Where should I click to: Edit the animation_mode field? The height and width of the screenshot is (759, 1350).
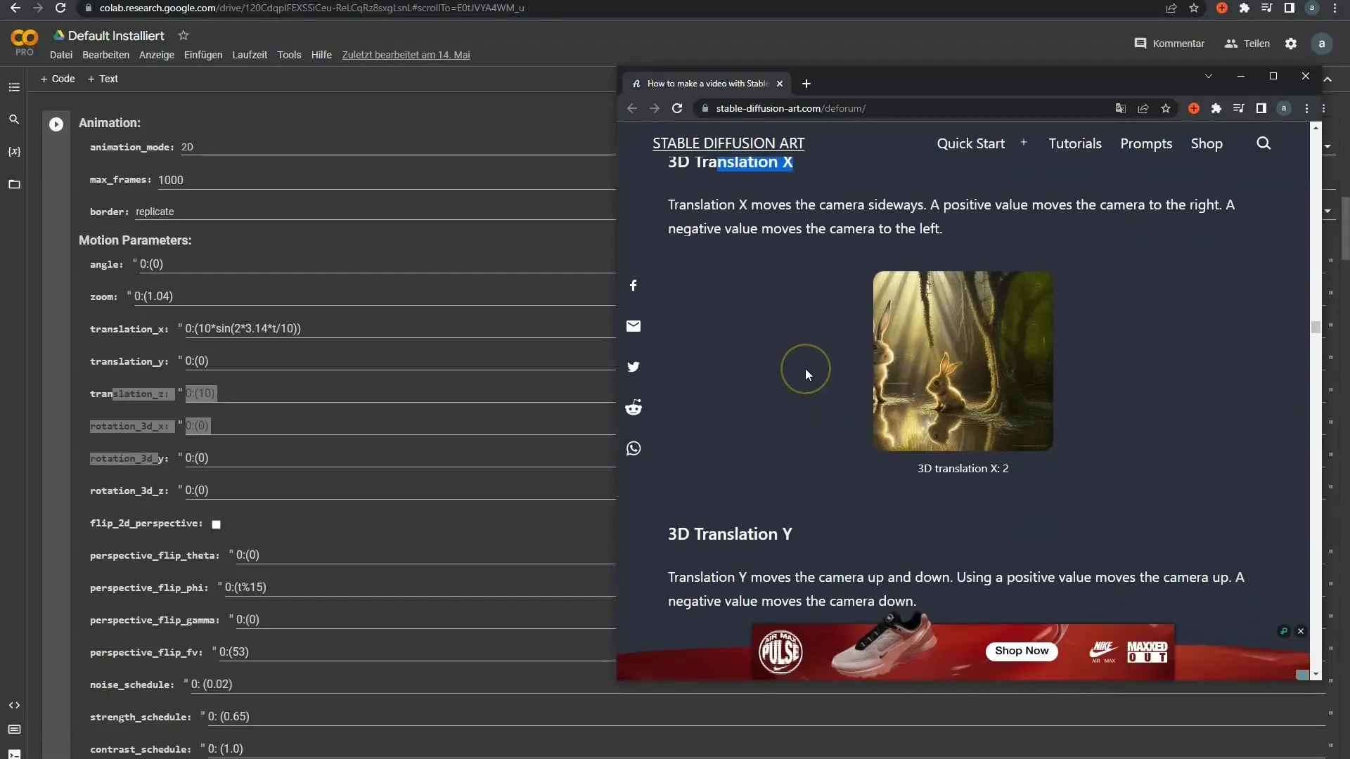pos(398,147)
